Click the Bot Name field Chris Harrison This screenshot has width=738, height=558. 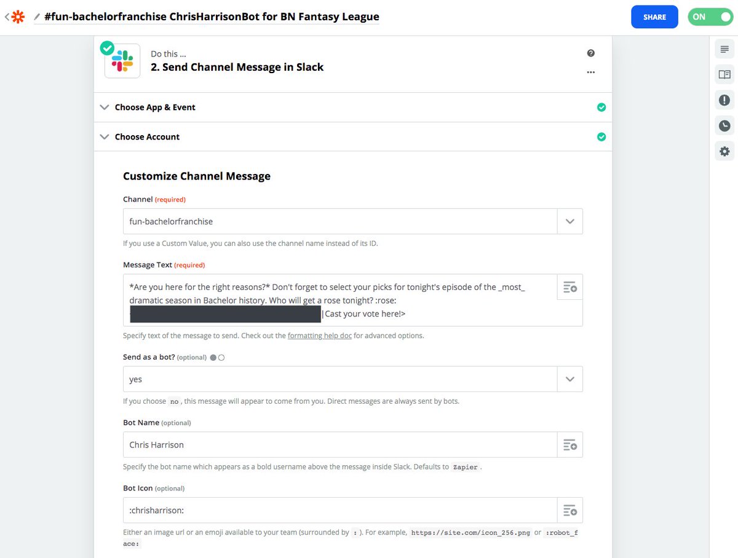pos(340,444)
